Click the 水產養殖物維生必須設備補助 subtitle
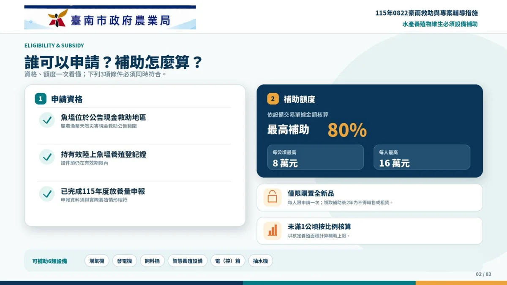507x285 pixels. tap(440, 24)
